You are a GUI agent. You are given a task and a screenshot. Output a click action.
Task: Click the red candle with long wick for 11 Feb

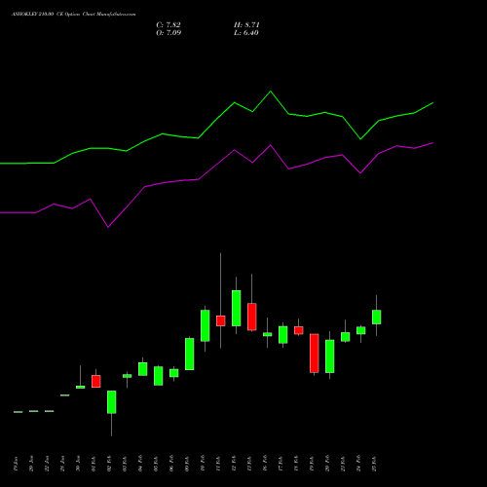click(x=221, y=320)
